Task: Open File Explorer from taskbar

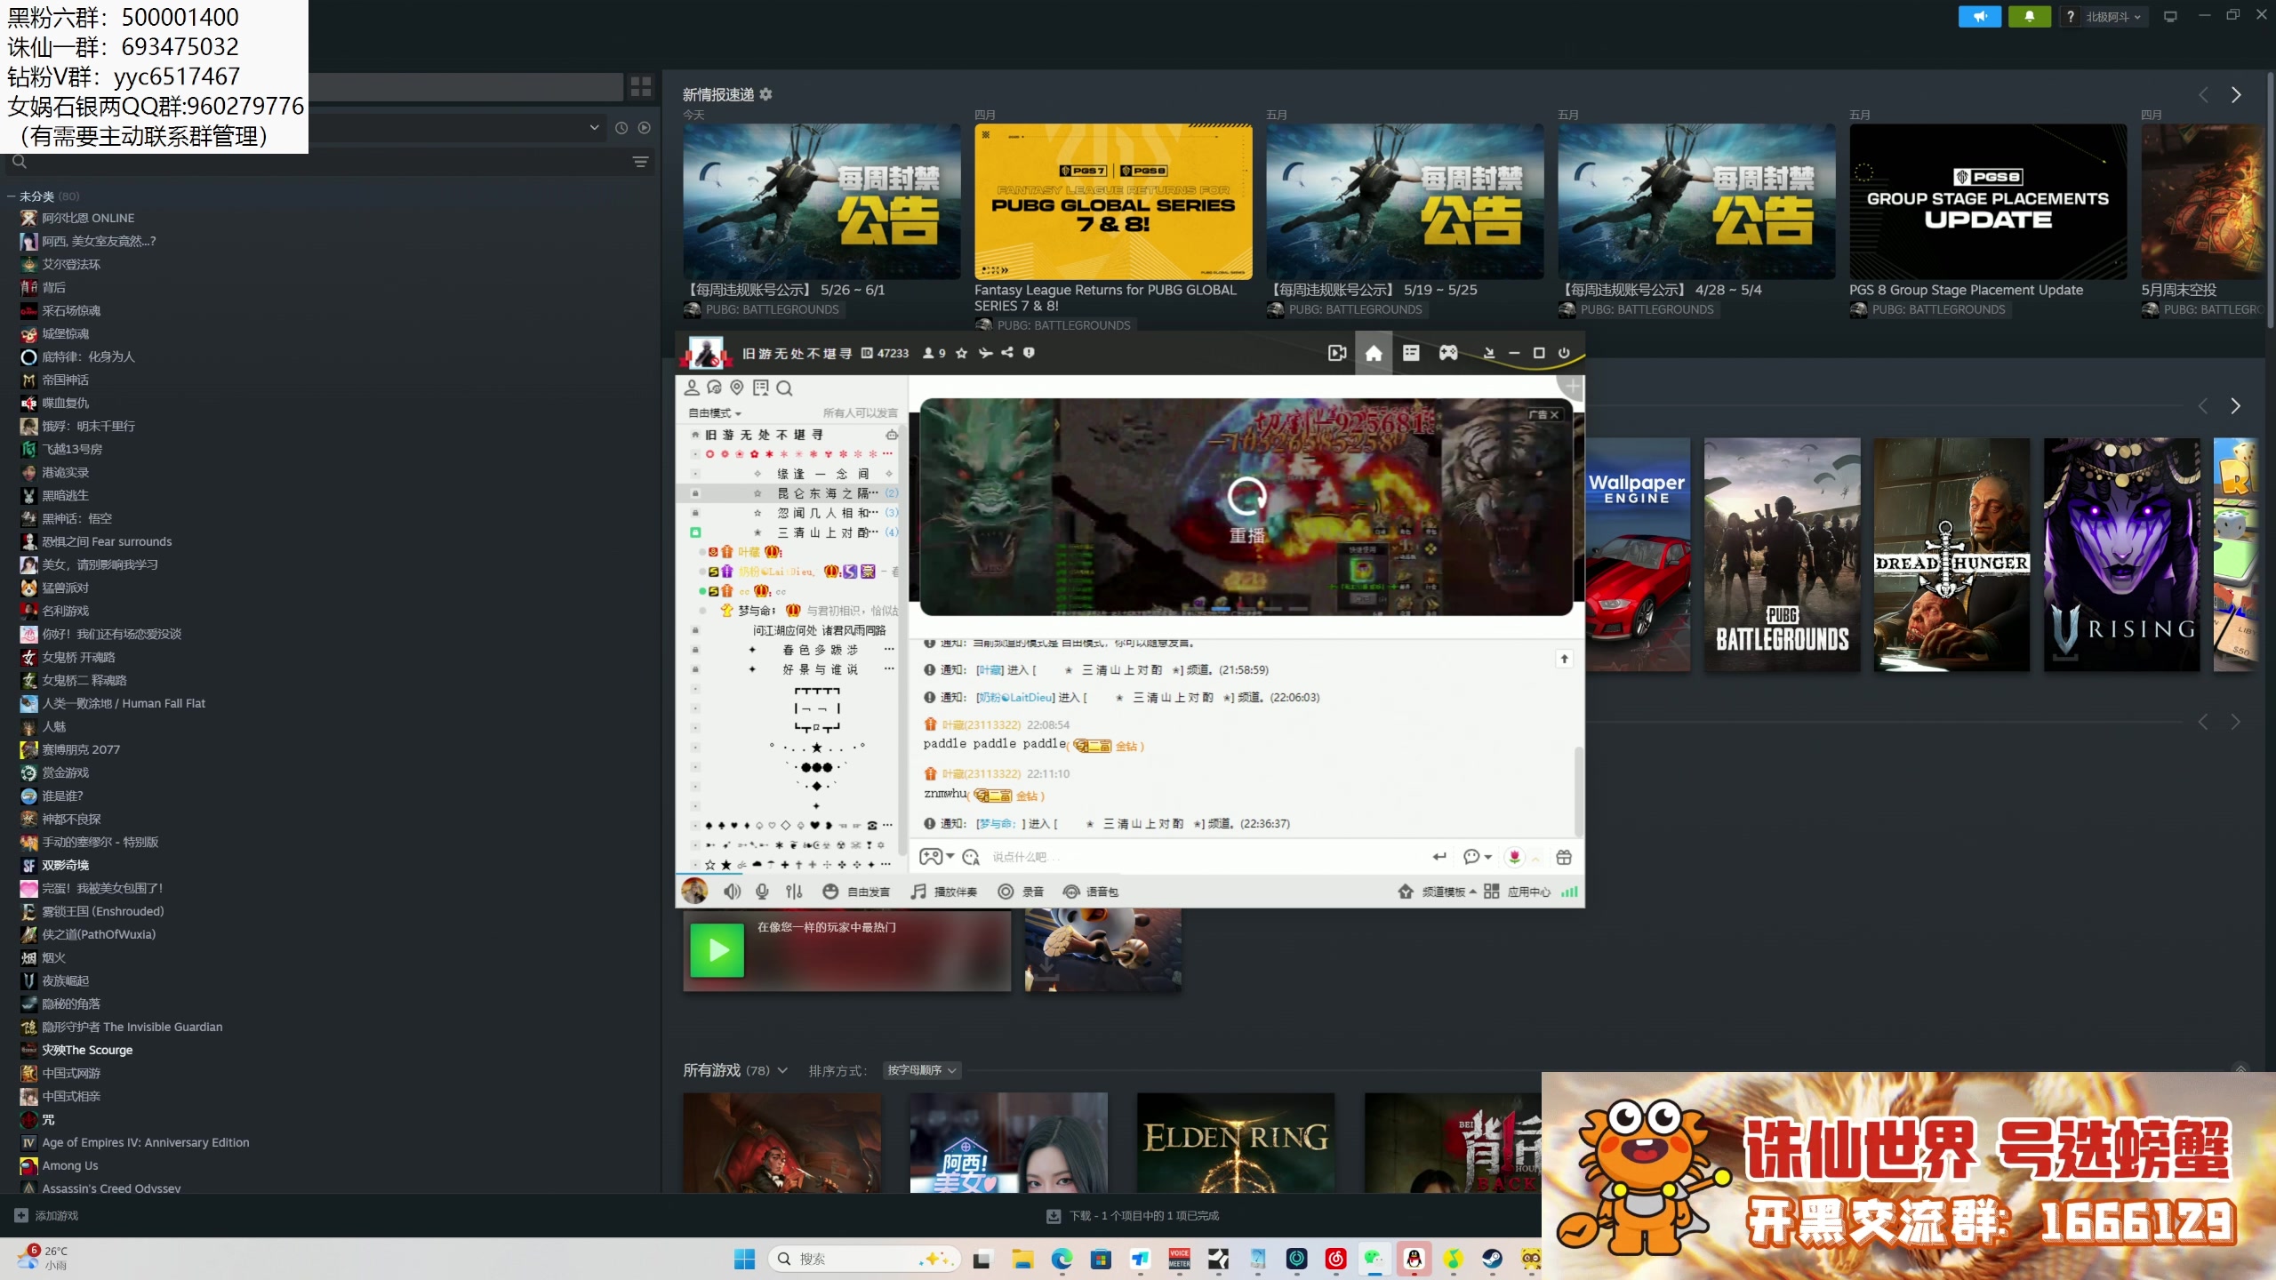Action: click(x=1022, y=1259)
